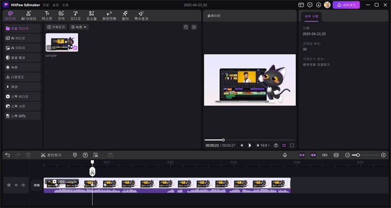Click the timeline marker icon

click(x=75, y=155)
